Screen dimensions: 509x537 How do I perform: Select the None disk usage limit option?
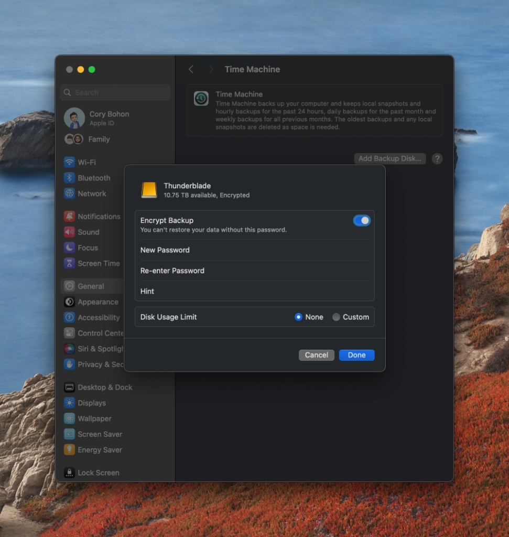click(x=298, y=317)
